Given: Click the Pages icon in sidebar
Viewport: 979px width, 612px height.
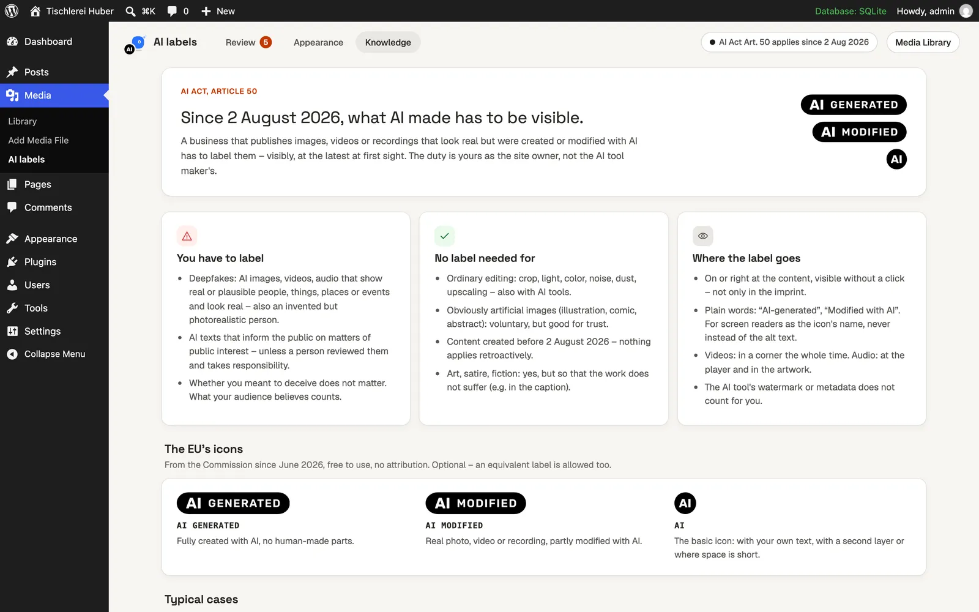Looking at the screenshot, I should (12, 184).
